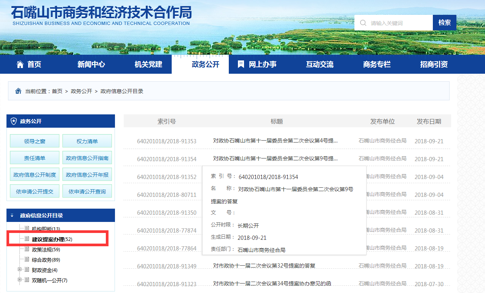
Task: Click the house icon in breadcrumb bar
Action: coord(18,91)
